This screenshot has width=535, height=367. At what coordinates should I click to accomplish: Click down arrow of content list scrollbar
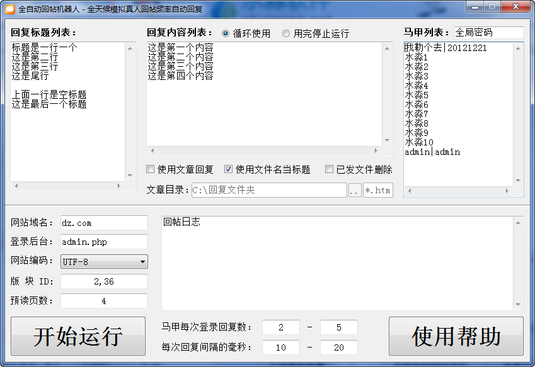387,140
